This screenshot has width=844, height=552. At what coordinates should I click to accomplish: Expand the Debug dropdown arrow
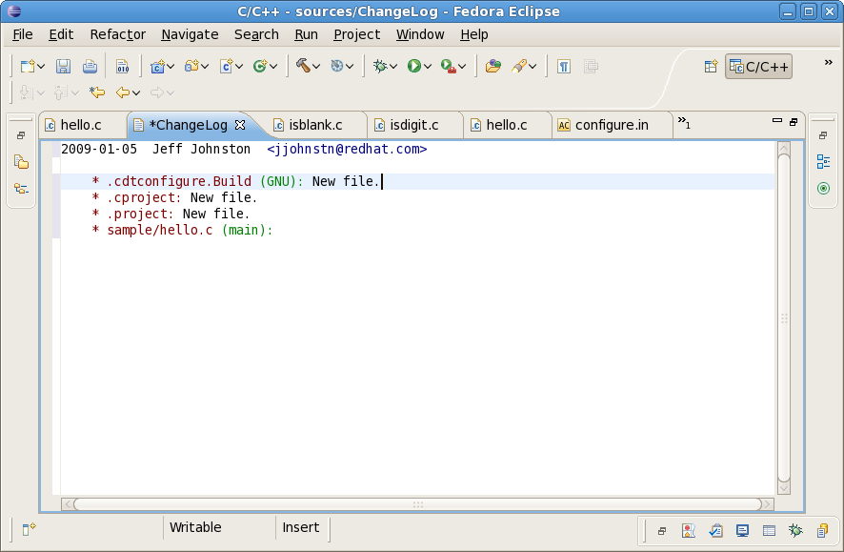click(x=393, y=66)
